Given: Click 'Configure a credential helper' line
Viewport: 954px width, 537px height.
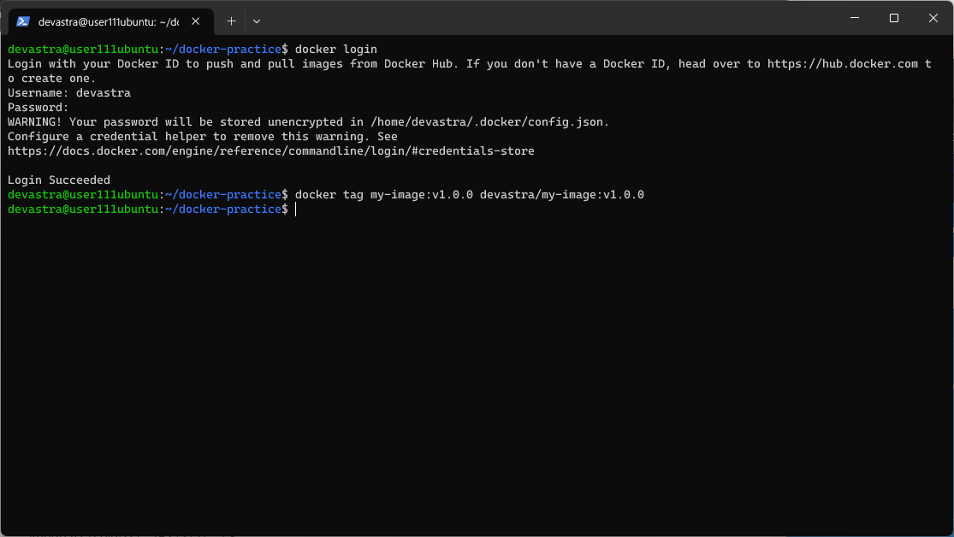Looking at the screenshot, I should pos(203,136).
